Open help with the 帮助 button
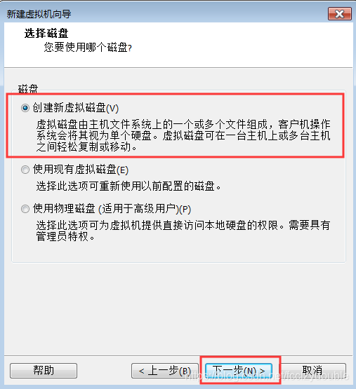The height and width of the screenshot is (389, 356). tap(44, 371)
